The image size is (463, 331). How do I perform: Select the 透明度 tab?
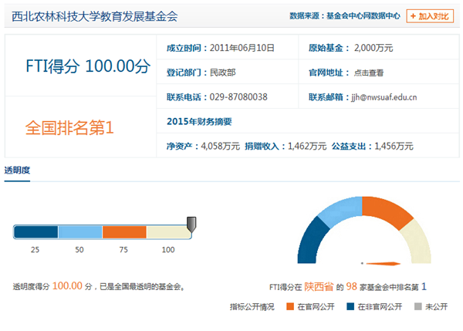pyautogui.click(x=17, y=170)
